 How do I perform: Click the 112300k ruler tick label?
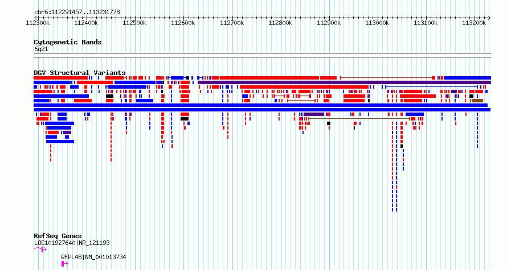click(x=38, y=23)
